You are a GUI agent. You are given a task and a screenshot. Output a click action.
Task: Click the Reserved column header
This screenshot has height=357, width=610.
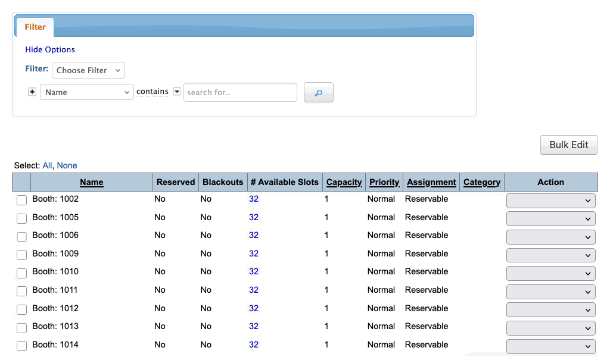[176, 182]
